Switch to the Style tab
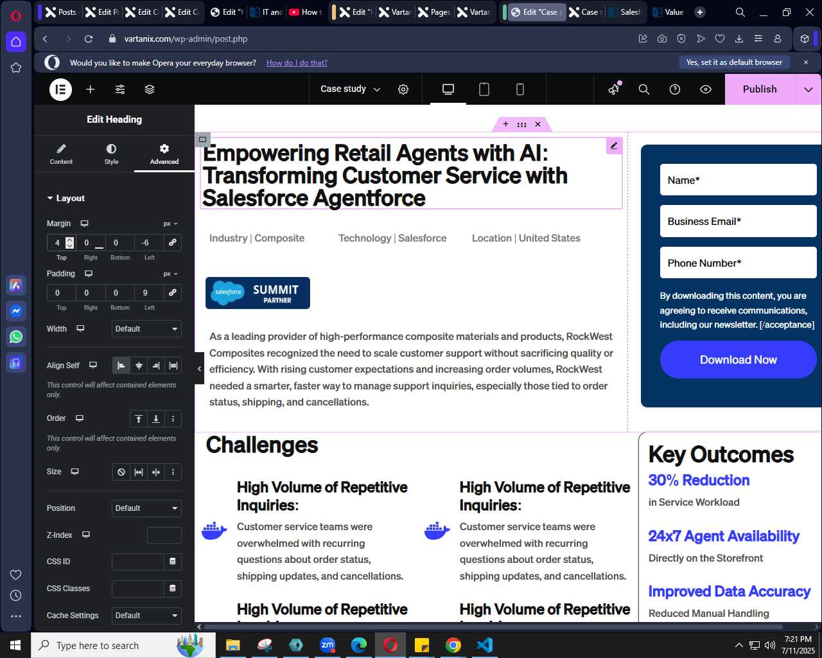Screen dimensions: 822x658 click(x=111, y=154)
